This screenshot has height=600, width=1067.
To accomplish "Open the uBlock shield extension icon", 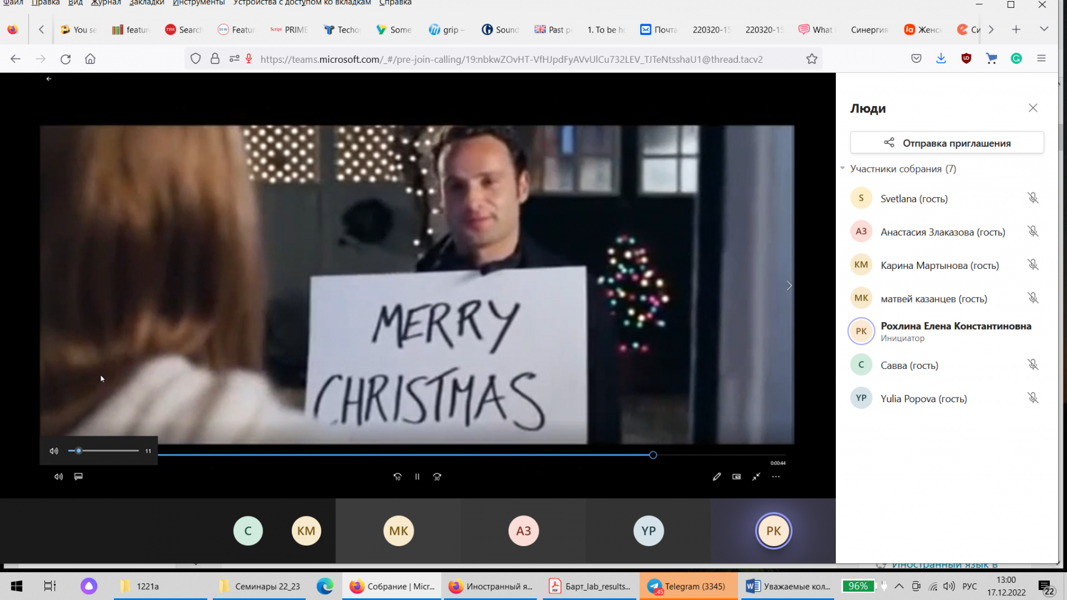I will click(x=966, y=58).
